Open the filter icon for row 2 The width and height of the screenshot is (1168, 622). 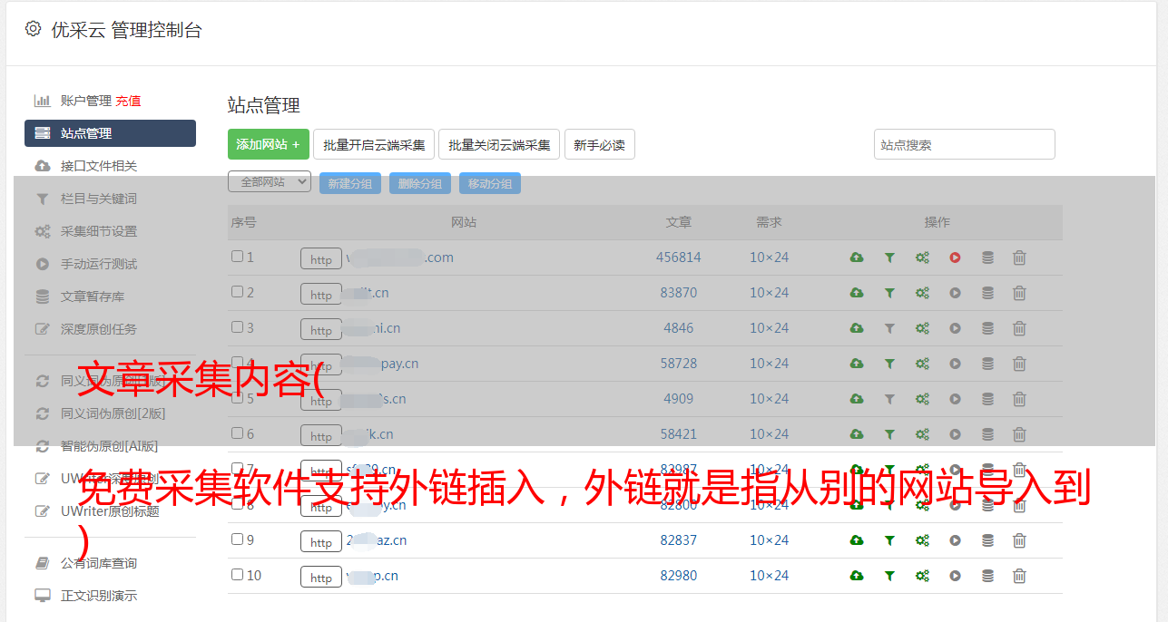[x=889, y=293]
